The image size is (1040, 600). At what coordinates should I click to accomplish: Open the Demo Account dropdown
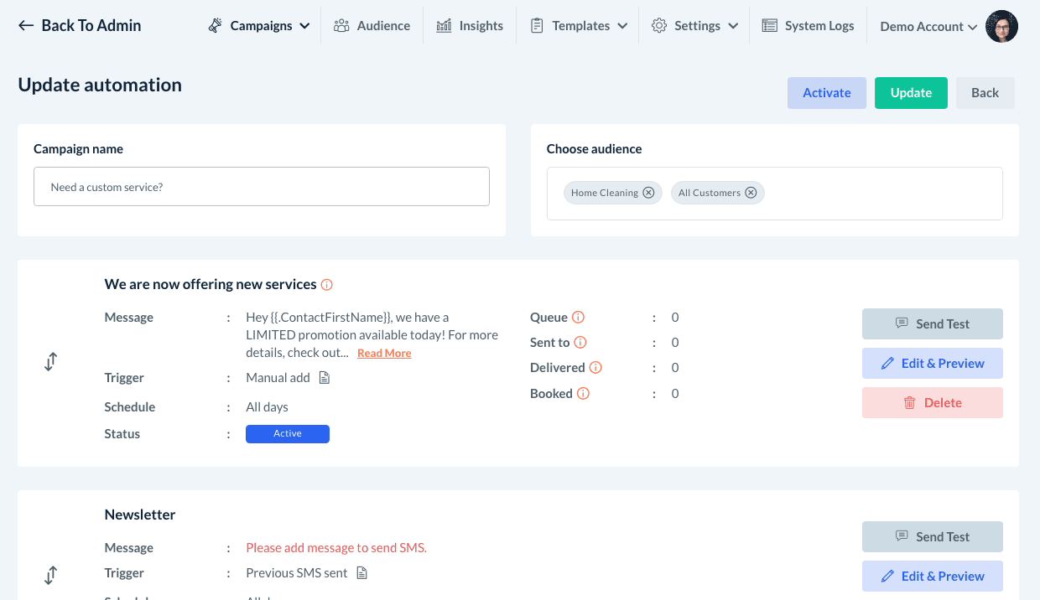928,27
